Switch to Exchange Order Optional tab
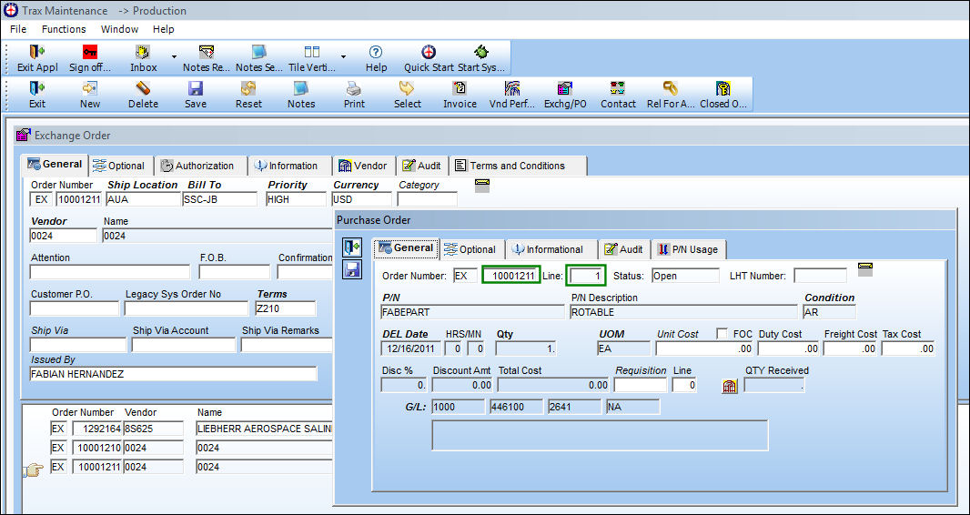Screen dimensions: 970x515 (121, 166)
